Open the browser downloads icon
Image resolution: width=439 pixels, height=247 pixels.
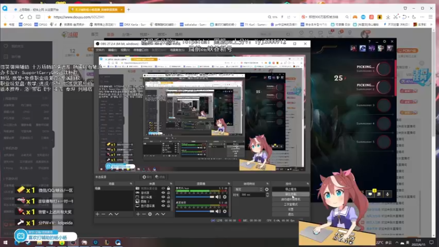[x=388, y=17]
